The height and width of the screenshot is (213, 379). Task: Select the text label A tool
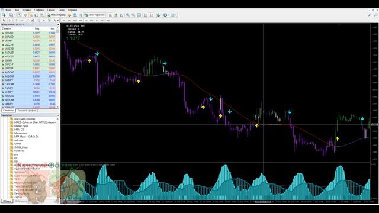[44, 20]
